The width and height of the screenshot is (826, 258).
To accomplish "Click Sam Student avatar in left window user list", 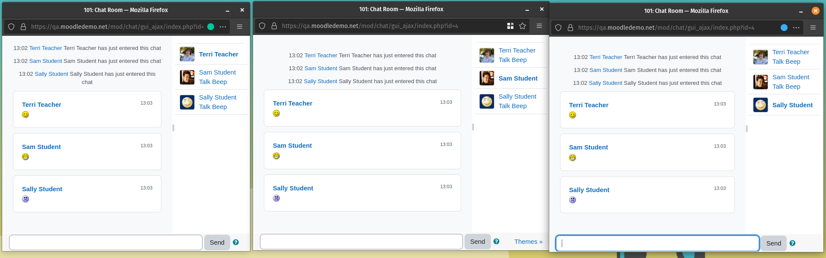I will click(187, 77).
